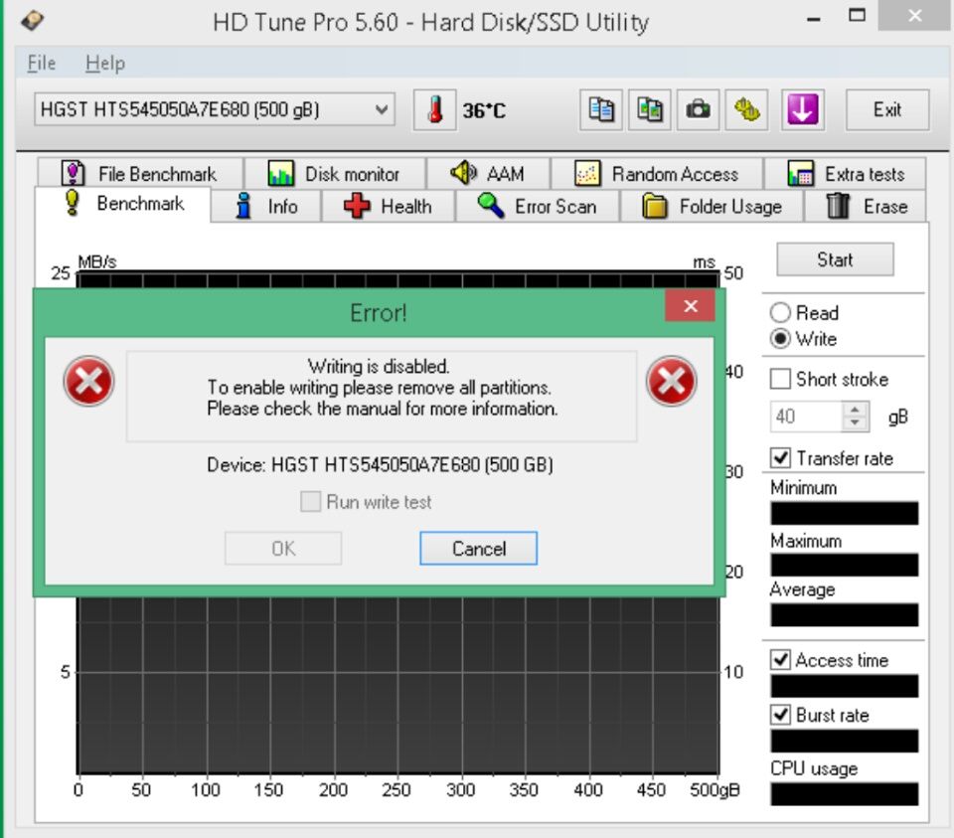Minimize the HD Tune Pro window
Screen dimensions: 954x838
[814, 18]
